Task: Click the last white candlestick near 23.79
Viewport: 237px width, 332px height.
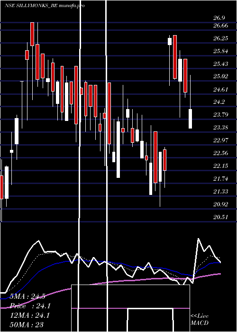Action: (x=190, y=119)
